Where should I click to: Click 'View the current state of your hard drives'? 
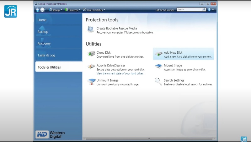(120, 74)
